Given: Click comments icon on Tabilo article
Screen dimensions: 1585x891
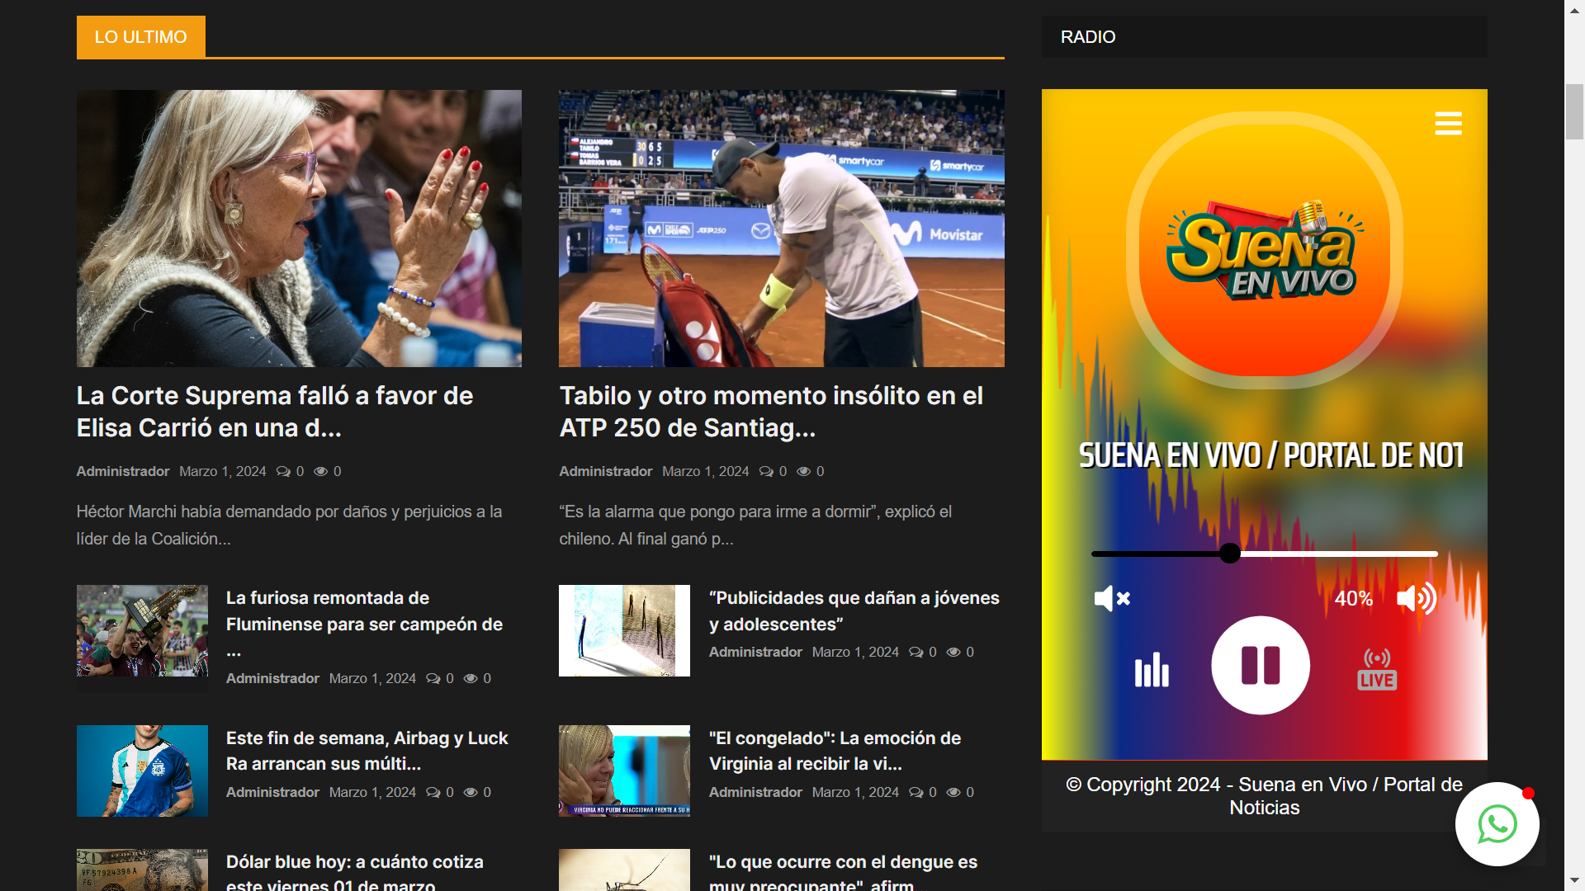Looking at the screenshot, I should pos(766,472).
